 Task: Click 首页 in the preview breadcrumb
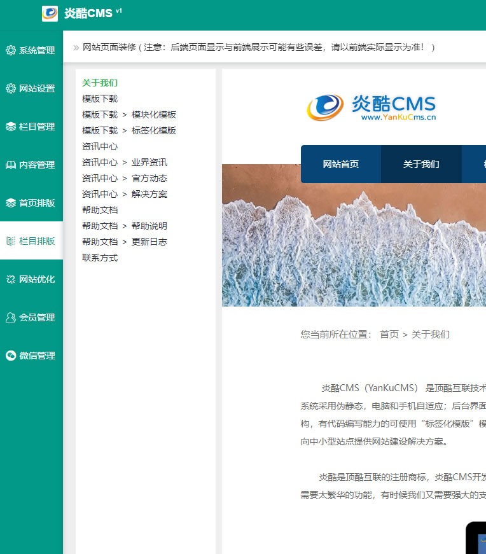click(389, 334)
